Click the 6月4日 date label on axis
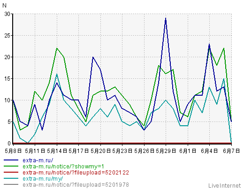 (x=209, y=151)
